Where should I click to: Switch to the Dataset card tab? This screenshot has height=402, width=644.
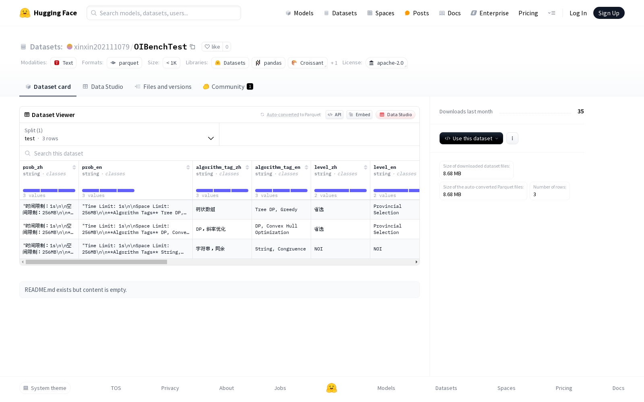pos(48,87)
